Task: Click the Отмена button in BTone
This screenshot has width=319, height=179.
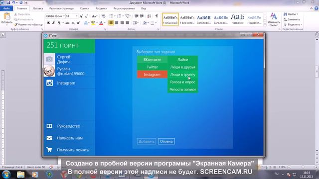Action: coord(166,141)
